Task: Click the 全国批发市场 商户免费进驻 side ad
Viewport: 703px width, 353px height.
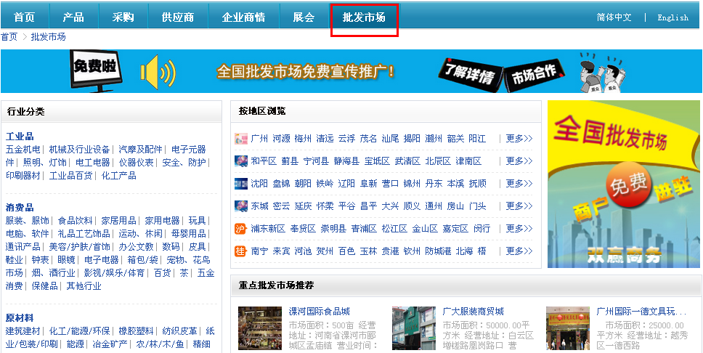Action: pos(624,184)
